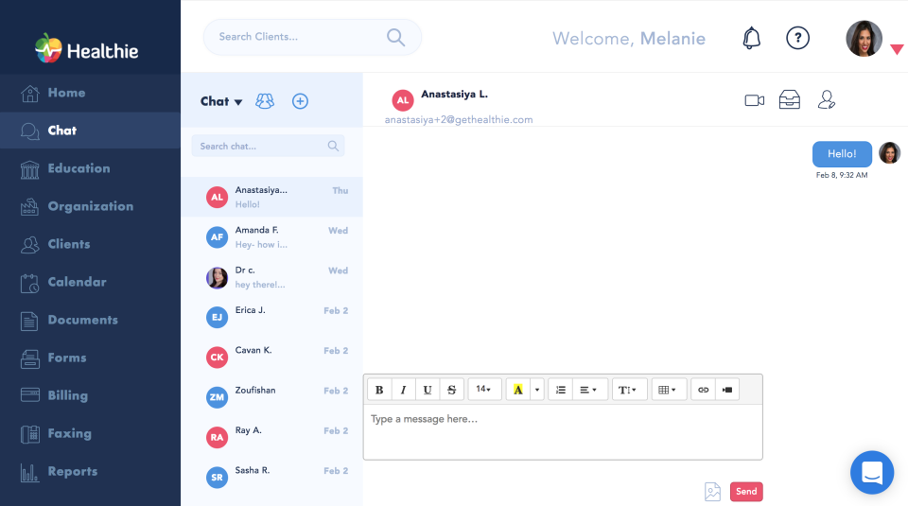Open the Anastasiya conversation

[271, 197]
